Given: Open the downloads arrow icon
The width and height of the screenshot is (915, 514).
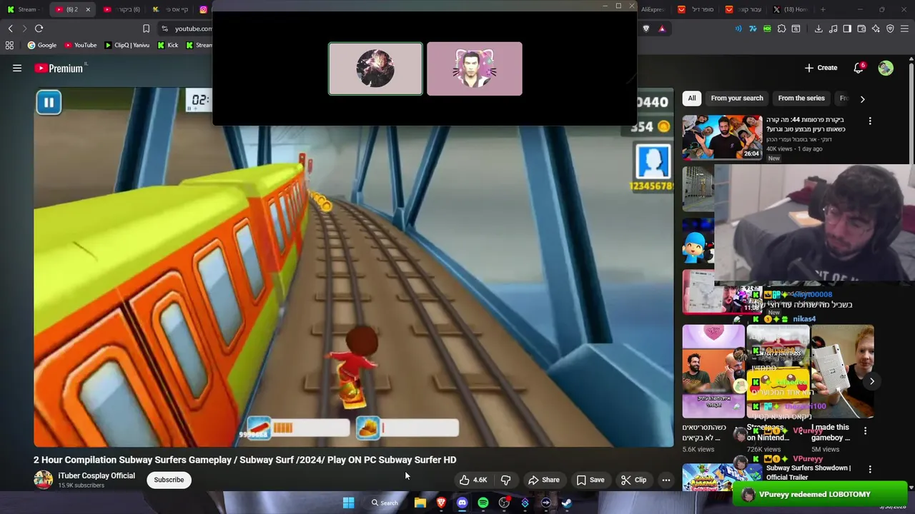Looking at the screenshot, I should pos(817,29).
